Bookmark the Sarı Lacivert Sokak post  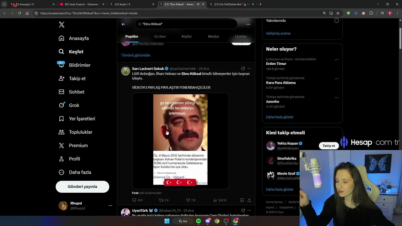coord(242,200)
